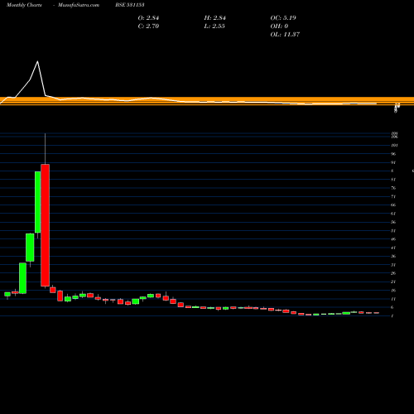Click the peak of the white indicator line
The image size is (414, 414).
tap(37, 61)
